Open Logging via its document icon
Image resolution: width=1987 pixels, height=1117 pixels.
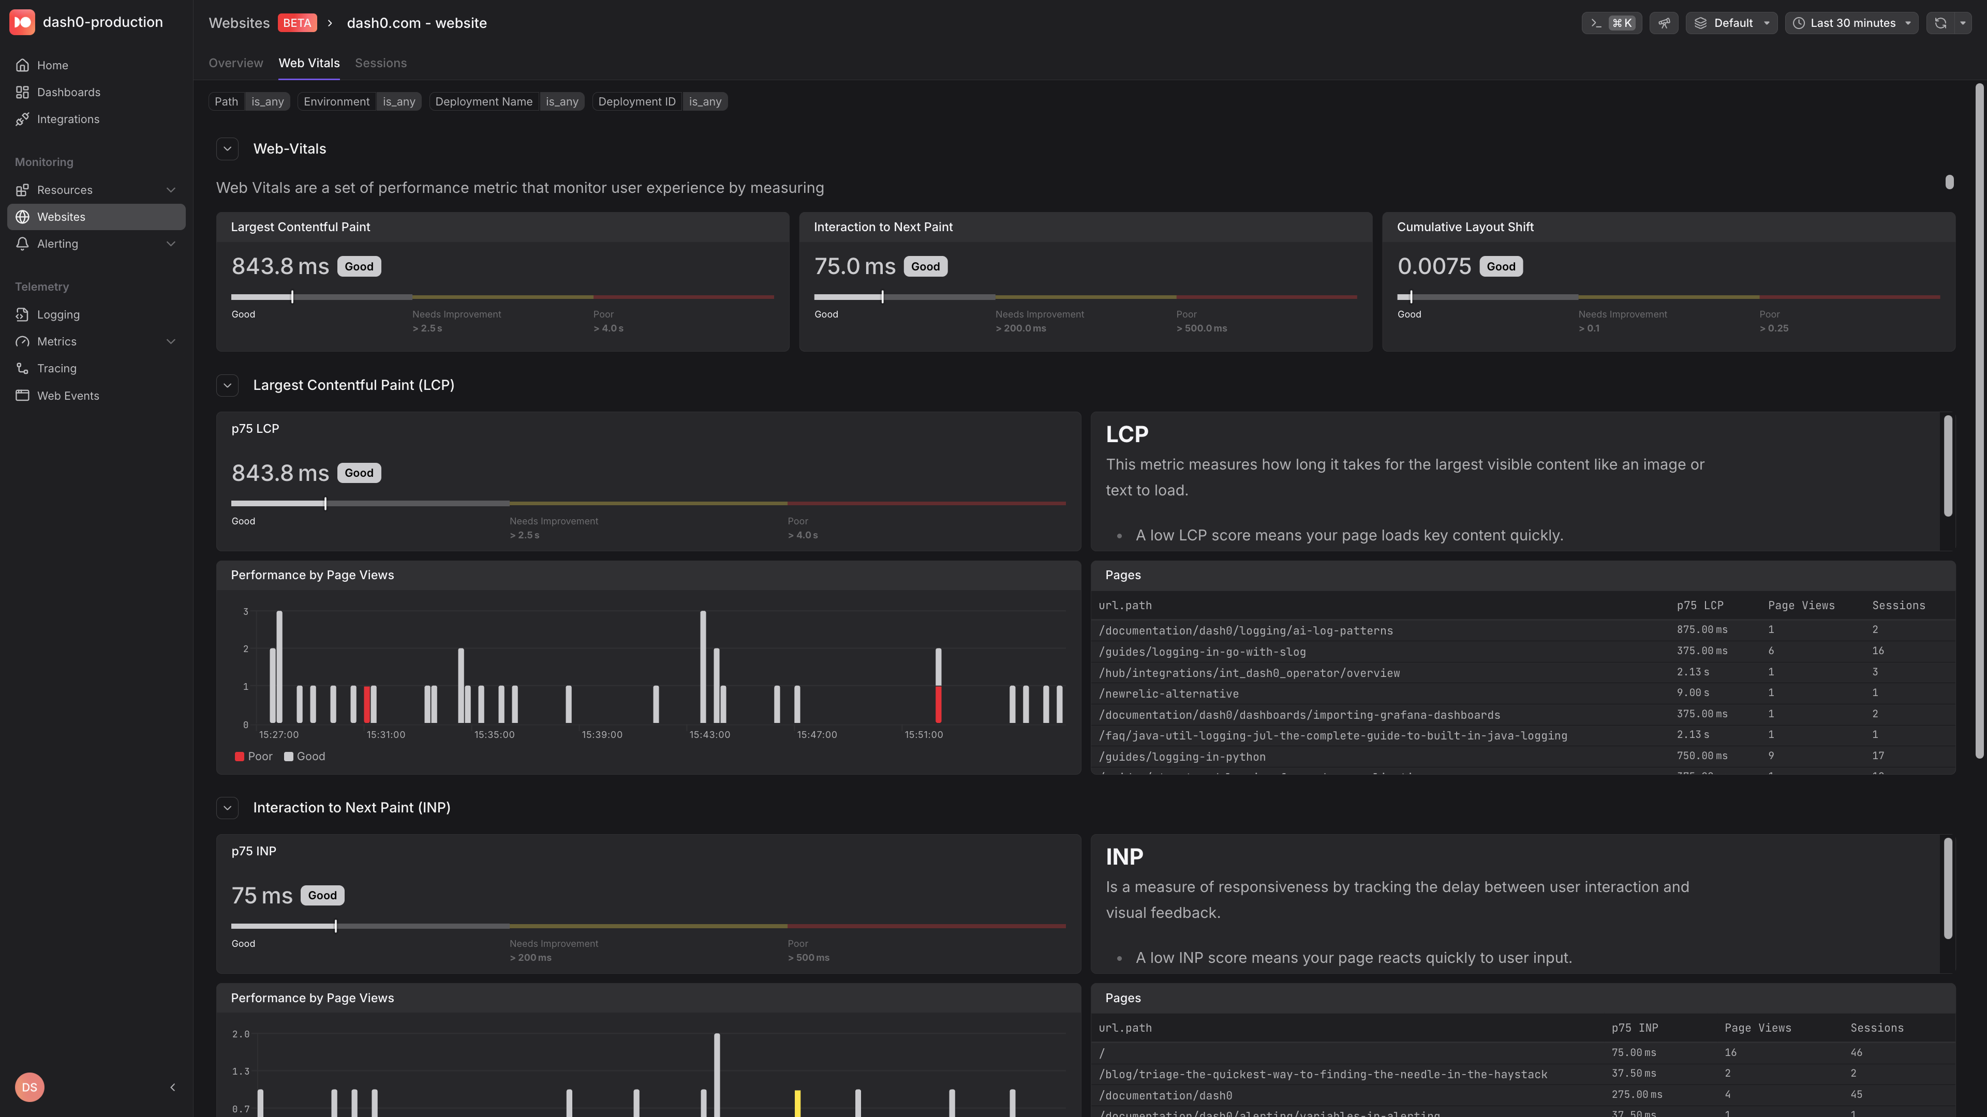click(22, 314)
